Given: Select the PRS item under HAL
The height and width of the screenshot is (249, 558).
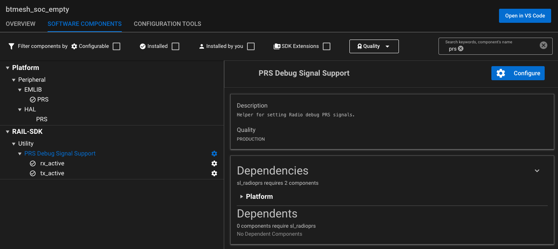Looking at the screenshot, I should coord(42,119).
